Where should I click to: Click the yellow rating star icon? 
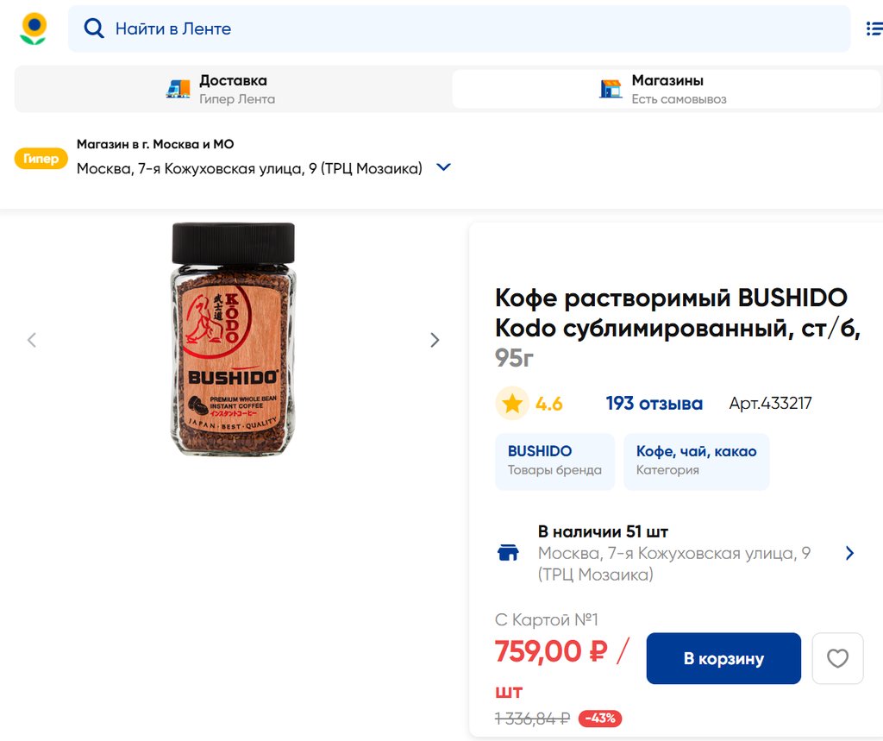click(512, 404)
